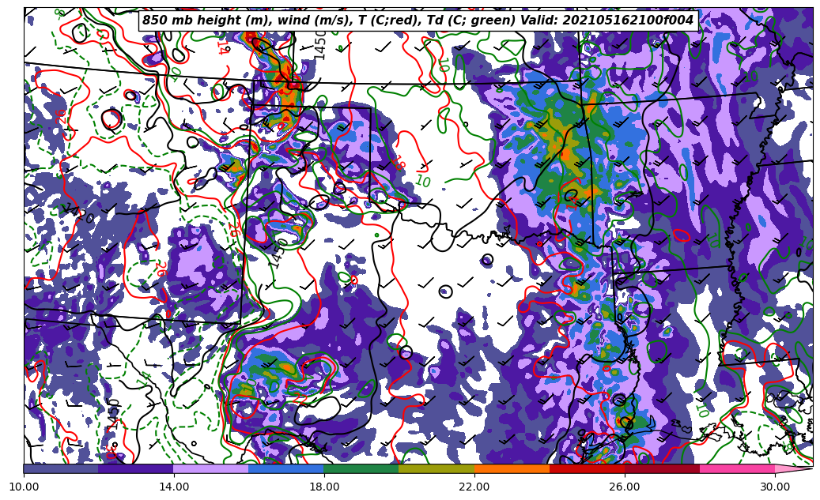Image resolution: width=820 pixels, height=500 pixels.
Task: Select the 18.00 colorbar tick label
Action: tap(324, 487)
